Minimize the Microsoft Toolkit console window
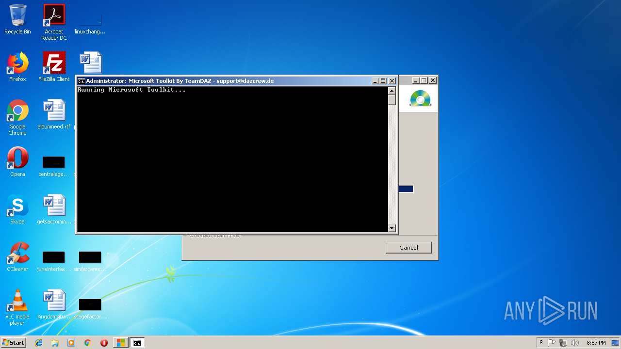Viewport: 621px width, 349px height. coord(376,81)
